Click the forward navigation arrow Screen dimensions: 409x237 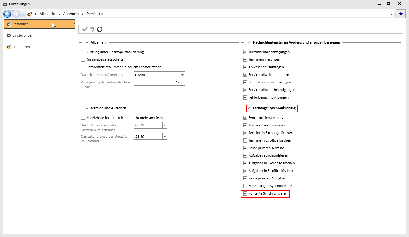coord(16,14)
